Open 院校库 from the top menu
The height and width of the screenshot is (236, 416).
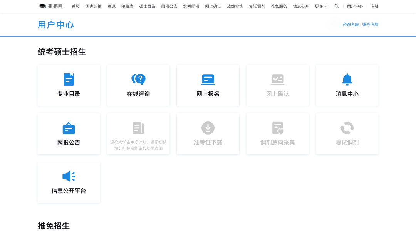coord(127,6)
